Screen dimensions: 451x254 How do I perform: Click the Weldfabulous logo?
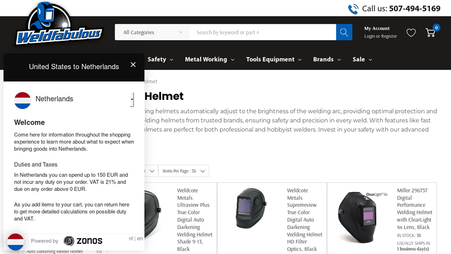click(x=59, y=24)
